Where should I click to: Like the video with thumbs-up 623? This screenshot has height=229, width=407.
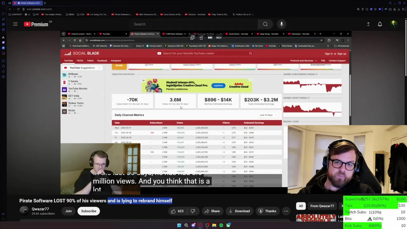click(177, 211)
